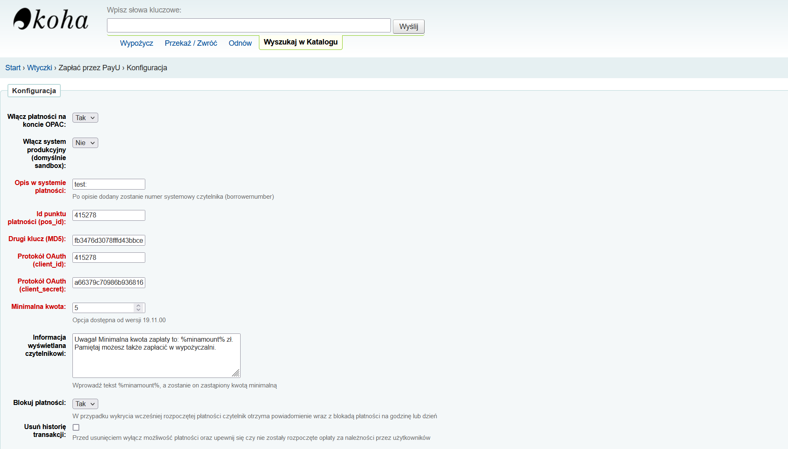
Task: Click the Koha logo
Action: [x=51, y=20]
